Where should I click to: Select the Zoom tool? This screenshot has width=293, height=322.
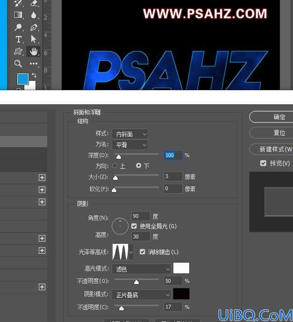pyautogui.click(x=18, y=64)
